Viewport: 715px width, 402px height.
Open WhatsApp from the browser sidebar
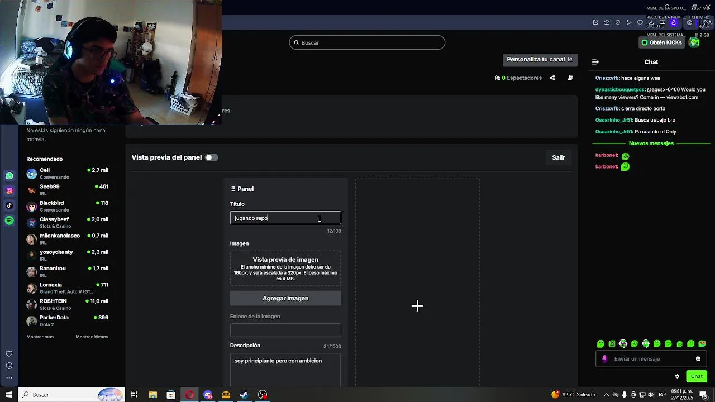pos(9,176)
